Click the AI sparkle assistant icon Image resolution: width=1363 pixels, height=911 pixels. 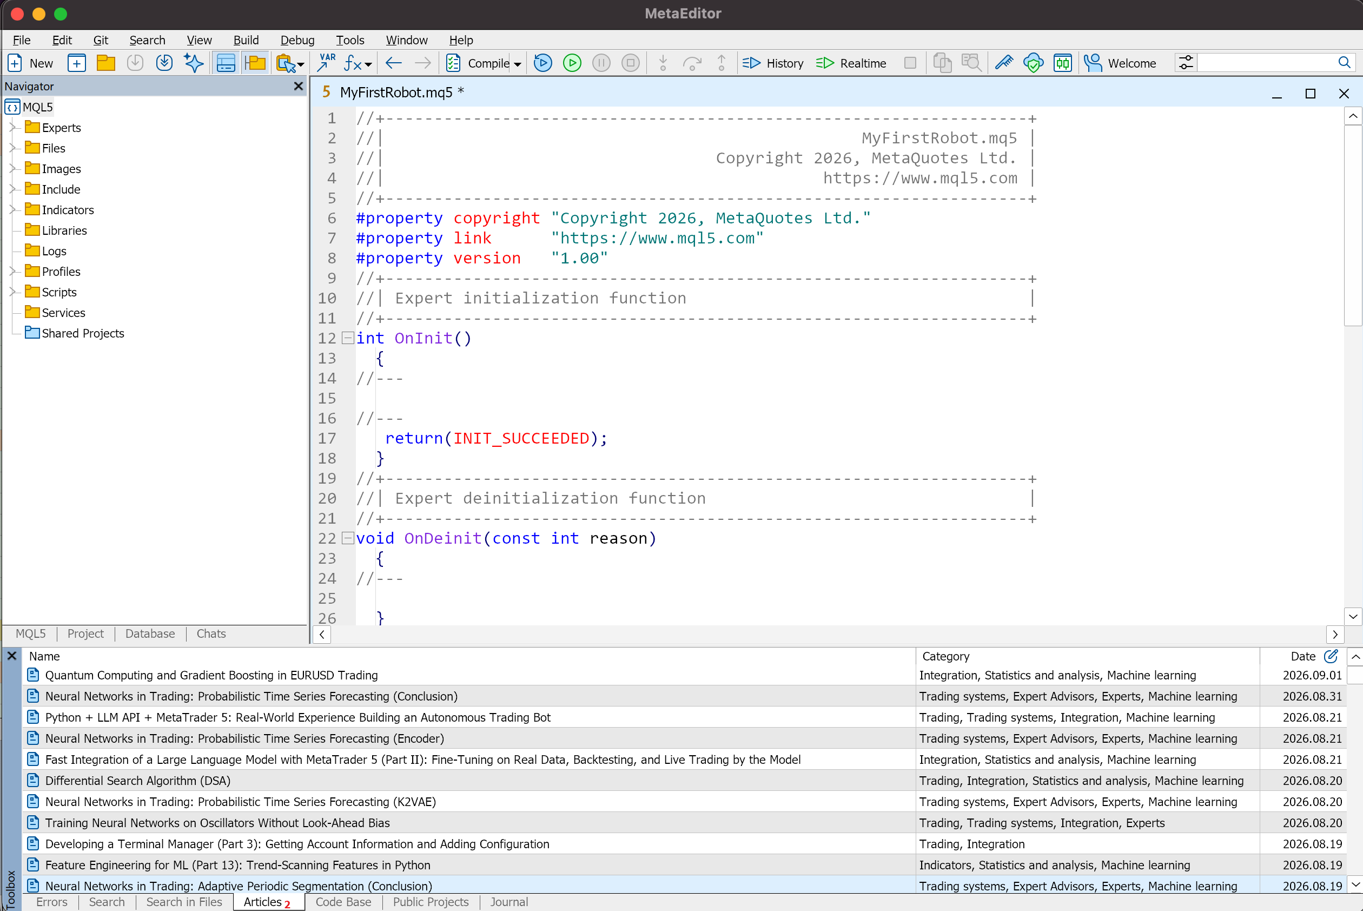pos(194,63)
